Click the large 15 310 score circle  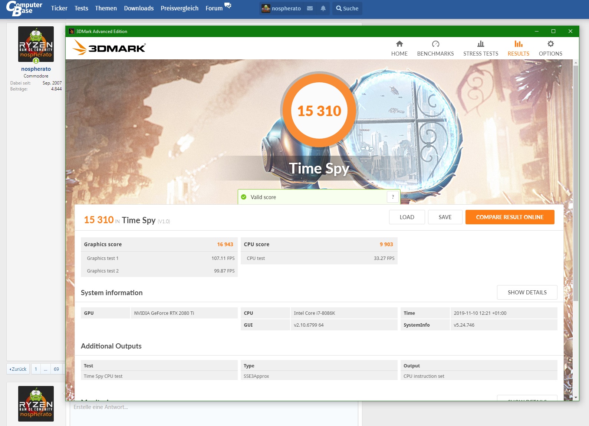pos(319,110)
